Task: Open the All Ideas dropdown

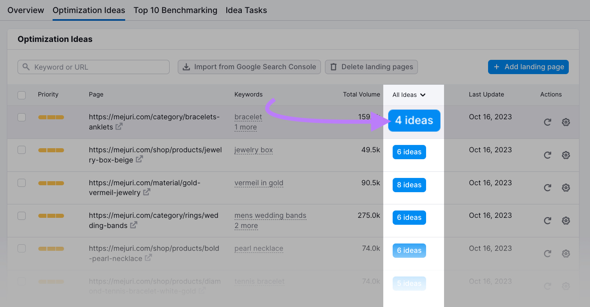Action: click(x=409, y=94)
